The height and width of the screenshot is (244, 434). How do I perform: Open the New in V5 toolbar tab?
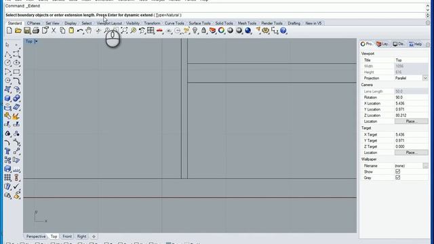tap(313, 23)
